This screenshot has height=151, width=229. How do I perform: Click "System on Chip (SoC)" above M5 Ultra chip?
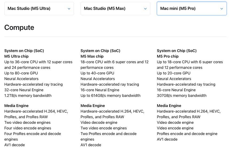click(24, 51)
